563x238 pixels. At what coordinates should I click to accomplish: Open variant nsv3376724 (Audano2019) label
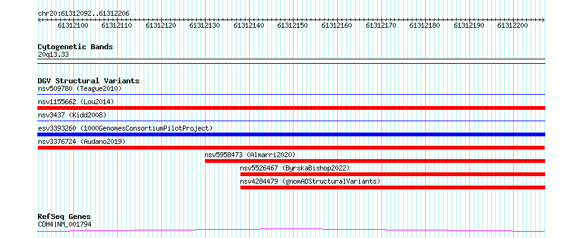pos(82,141)
